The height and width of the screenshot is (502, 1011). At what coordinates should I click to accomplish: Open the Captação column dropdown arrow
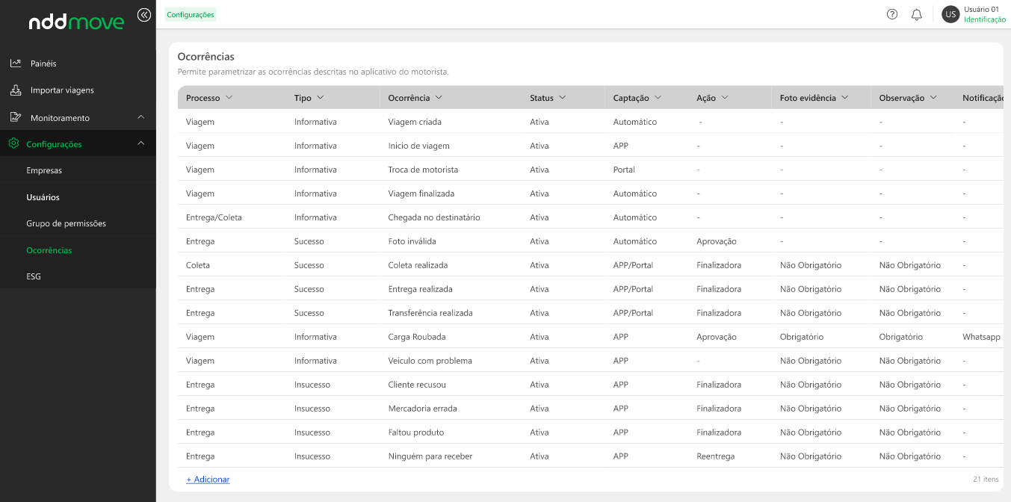pyautogui.click(x=658, y=98)
